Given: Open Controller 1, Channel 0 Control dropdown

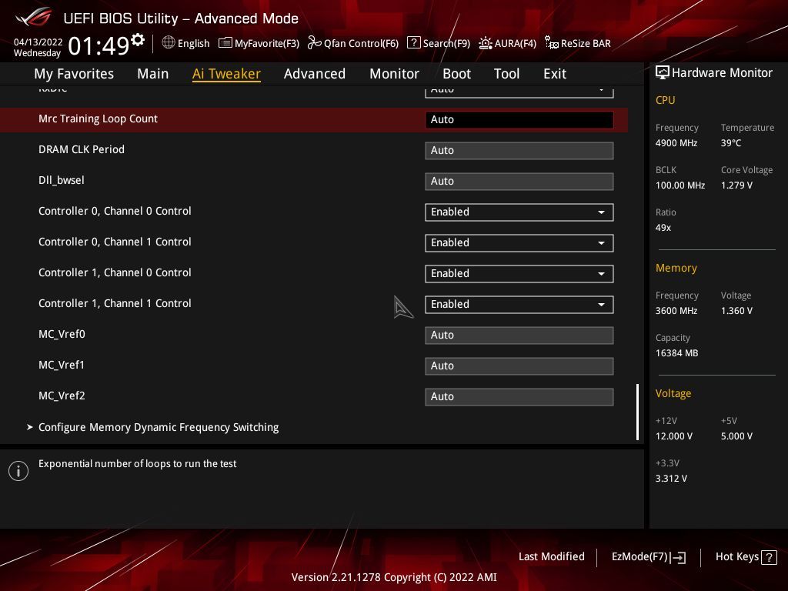Looking at the screenshot, I should coord(519,273).
